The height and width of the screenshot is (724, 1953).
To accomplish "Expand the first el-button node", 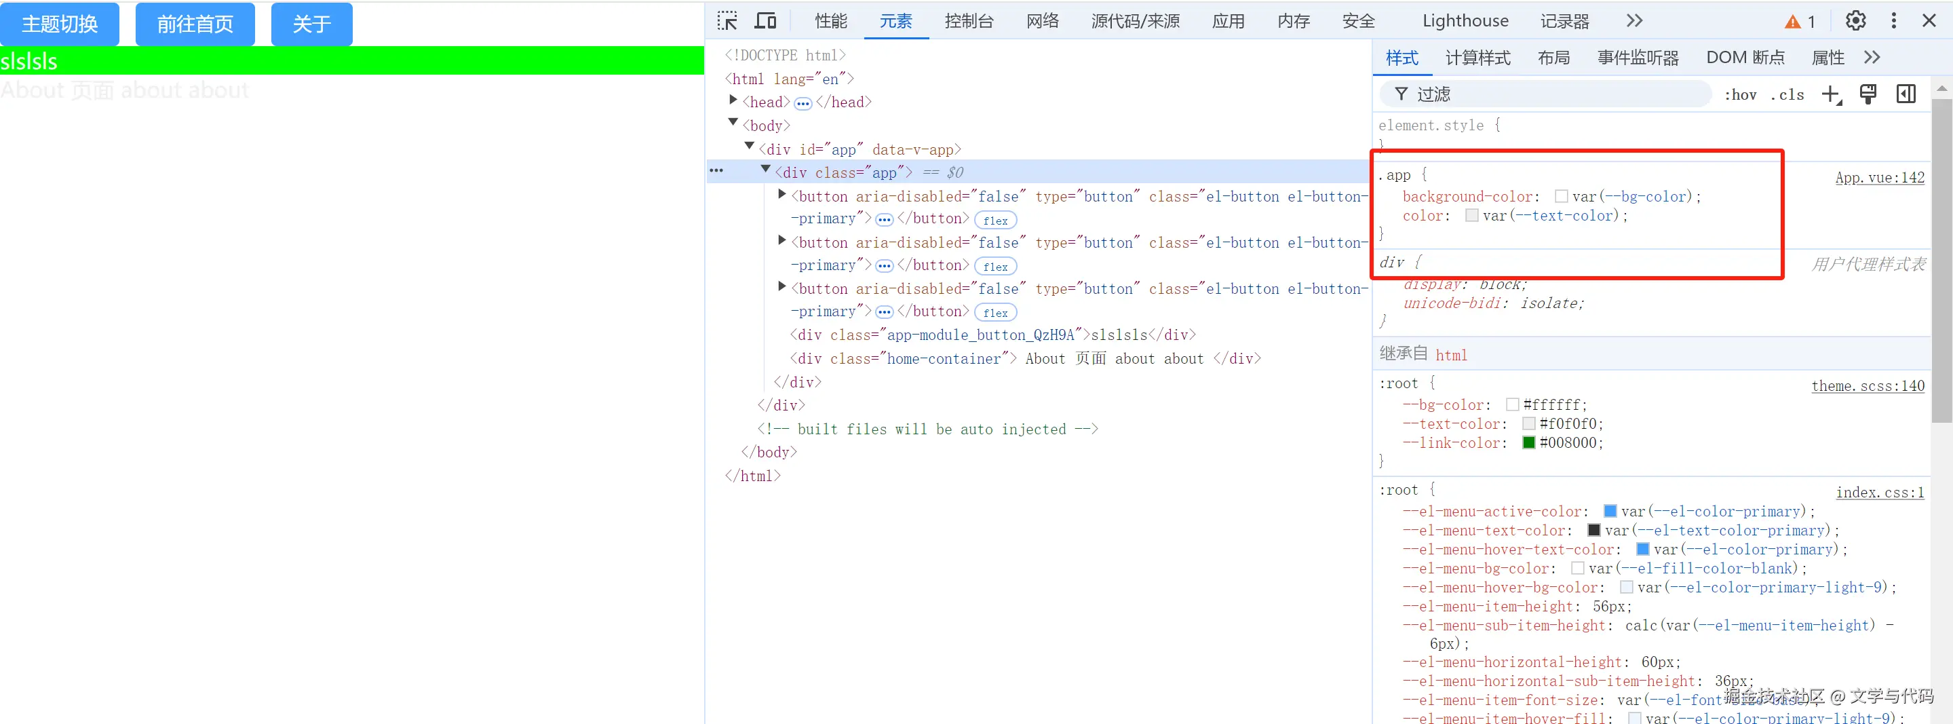I will [x=781, y=195].
